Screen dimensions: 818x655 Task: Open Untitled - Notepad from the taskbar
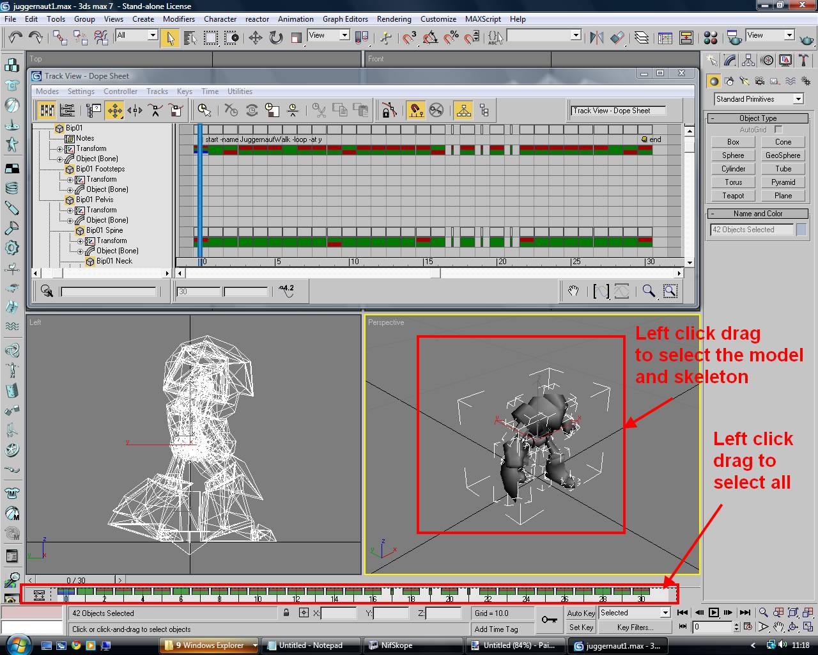click(x=312, y=645)
